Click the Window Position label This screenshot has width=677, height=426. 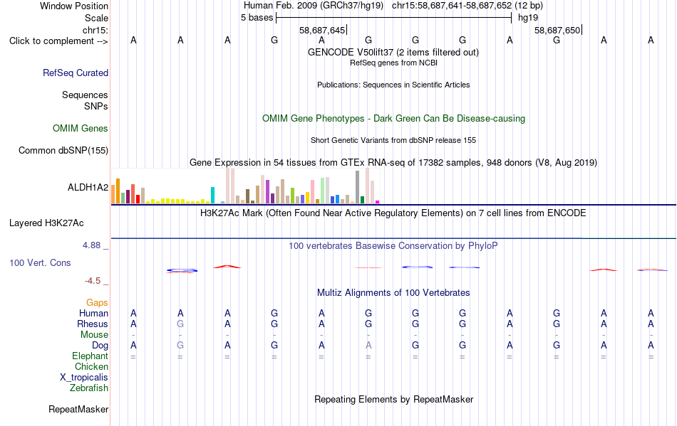click(x=74, y=6)
